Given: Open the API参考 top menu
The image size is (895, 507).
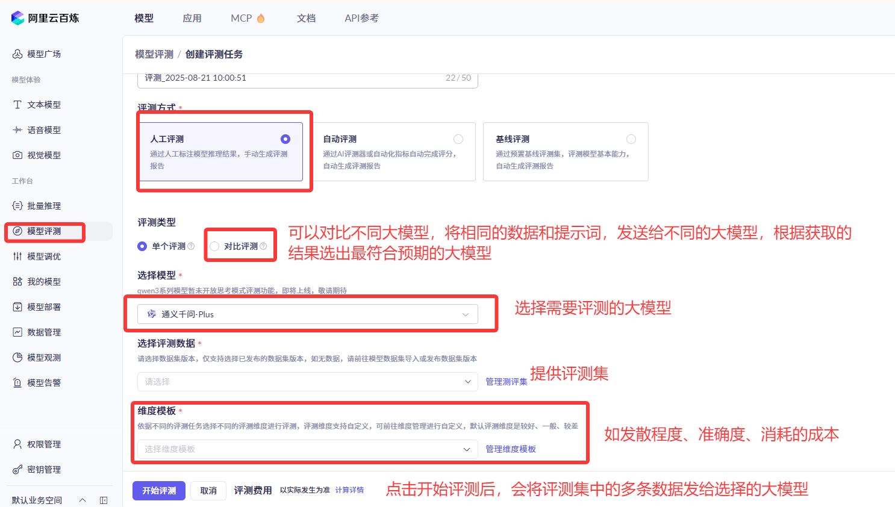Looking at the screenshot, I should coord(361,18).
